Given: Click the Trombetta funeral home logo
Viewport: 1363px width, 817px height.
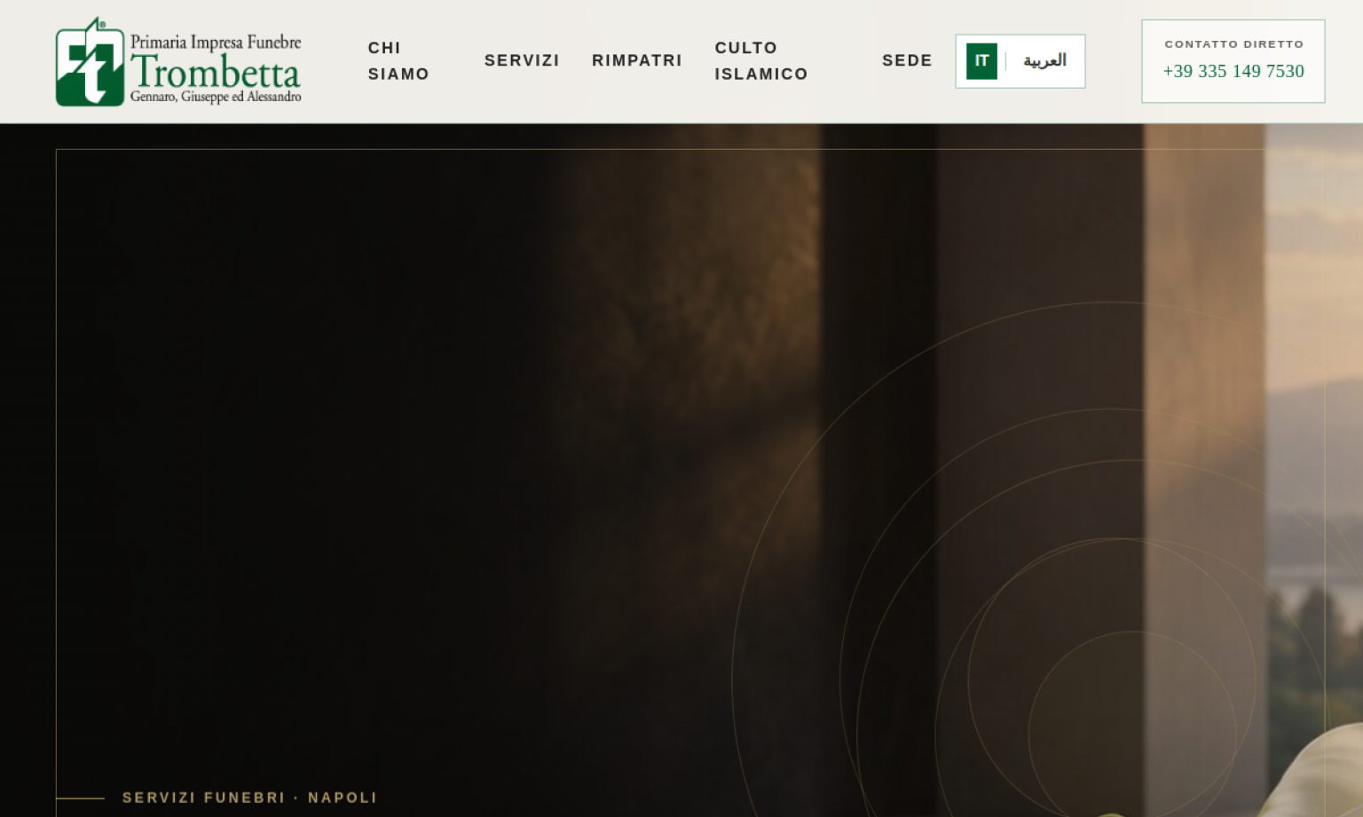Looking at the screenshot, I should tap(178, 61).
